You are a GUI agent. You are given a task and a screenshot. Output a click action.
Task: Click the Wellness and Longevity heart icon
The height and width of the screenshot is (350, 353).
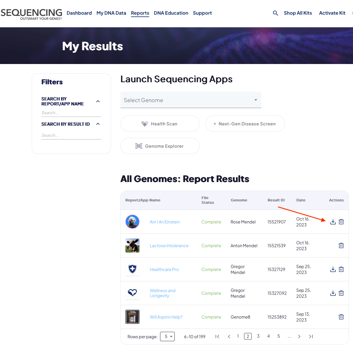pyautogui.click(x=132, y=293)
